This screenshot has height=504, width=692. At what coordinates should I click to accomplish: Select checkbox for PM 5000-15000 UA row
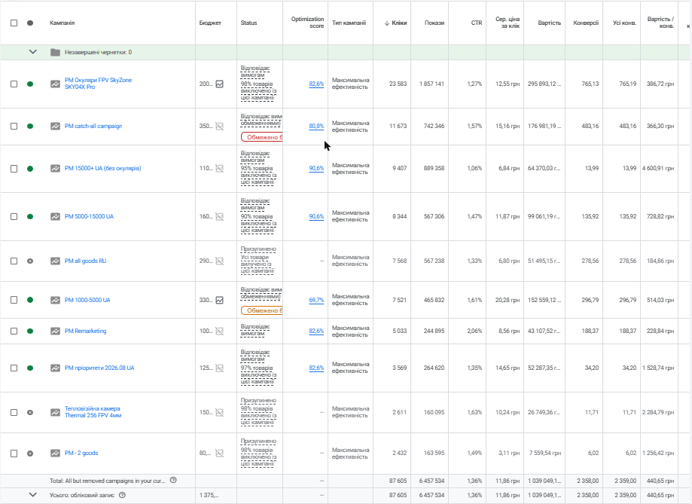tap(14, 216)
